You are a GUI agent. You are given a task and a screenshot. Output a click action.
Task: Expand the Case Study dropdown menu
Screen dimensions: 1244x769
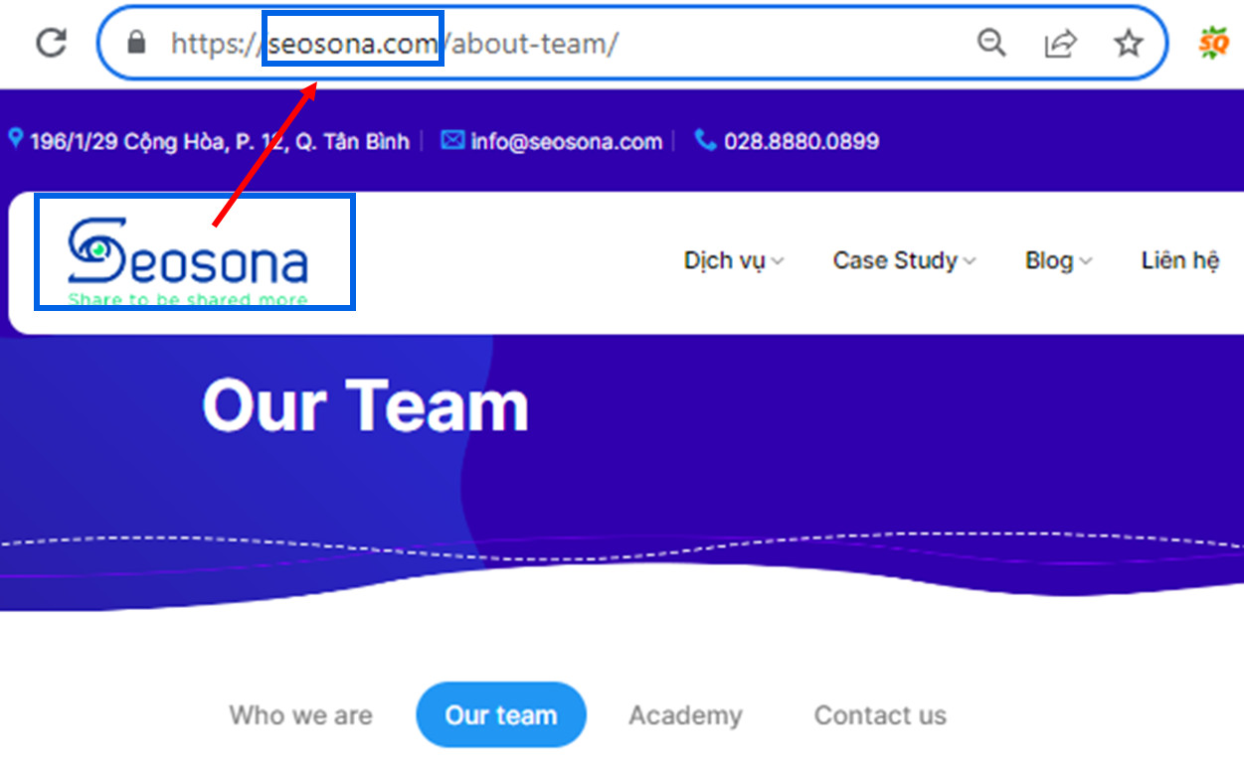tap(904, 260)
